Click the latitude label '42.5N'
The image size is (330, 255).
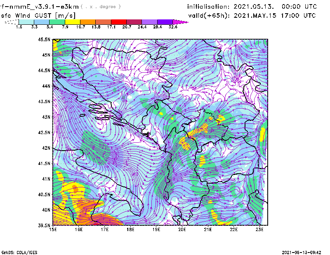pyautogui.click(x=44, y=132)
